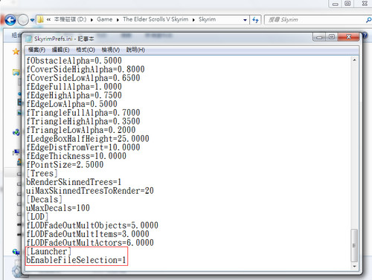Click Notepad scrollbar up arrow
The height and width of the screenshot is (280, 372).
tap(354, 60)
